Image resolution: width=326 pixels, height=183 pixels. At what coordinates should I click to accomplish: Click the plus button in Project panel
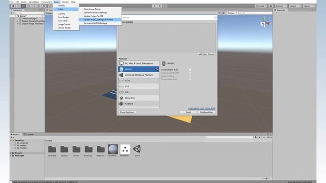pyautogui.click(x=12, y=137)
